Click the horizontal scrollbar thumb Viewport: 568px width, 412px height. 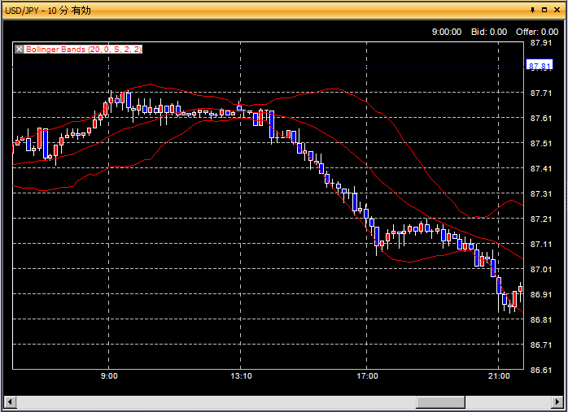click(x=440, y=401)
